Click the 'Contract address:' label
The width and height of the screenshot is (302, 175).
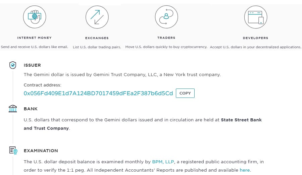(42, 85)
